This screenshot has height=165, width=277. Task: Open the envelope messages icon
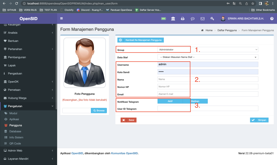click(202, 19)
